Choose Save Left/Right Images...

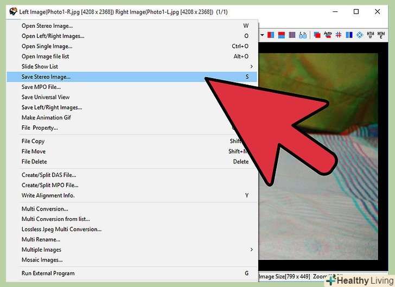coord(132,107)
